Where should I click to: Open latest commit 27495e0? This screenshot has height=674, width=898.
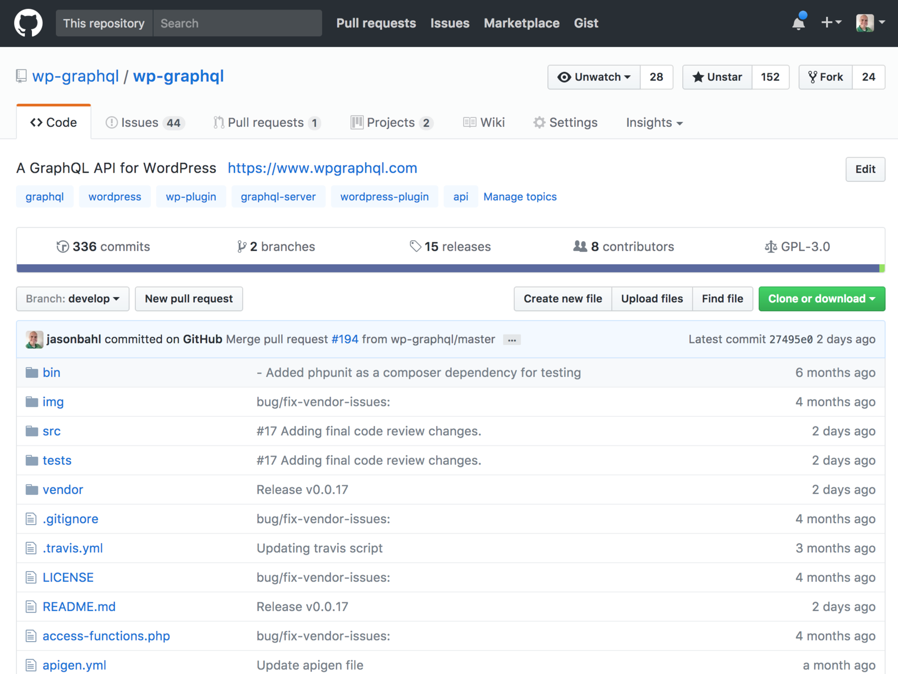791,339
